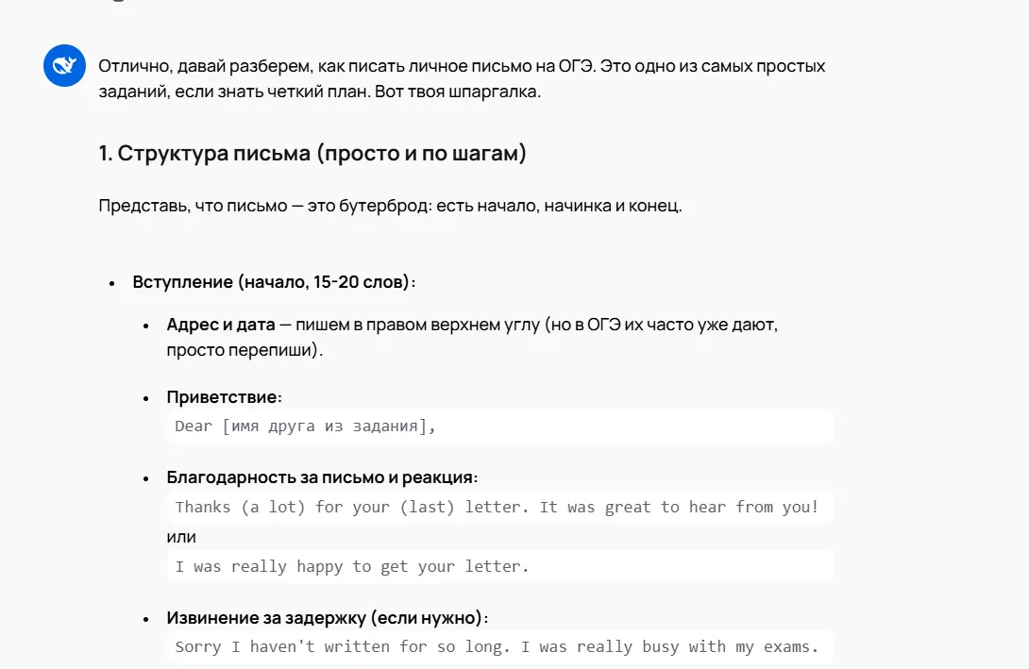The image size is (1029, 669).
Task: Click the word 'или' between code blocks
Action: (x=181, y=537)
